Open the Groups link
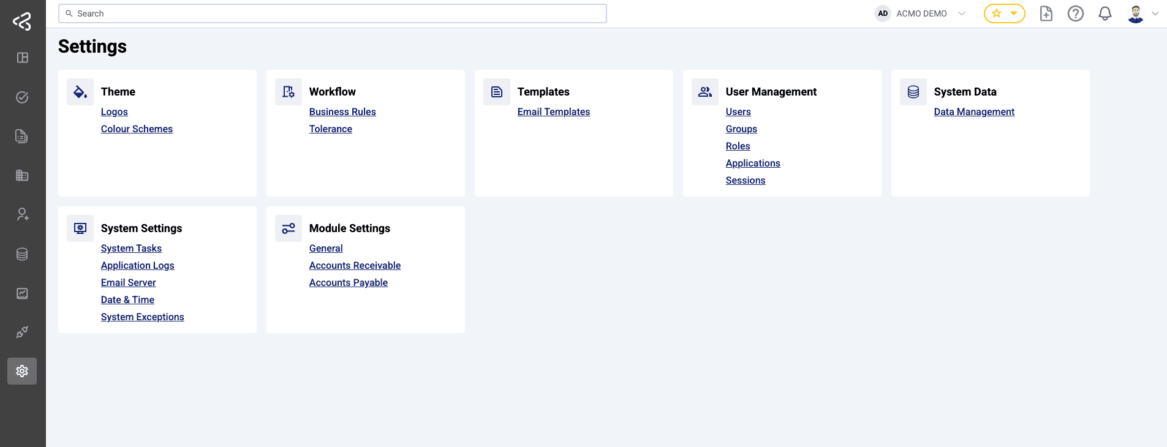The width and height of the screenshot is (1167, 447). coord(741,129)
